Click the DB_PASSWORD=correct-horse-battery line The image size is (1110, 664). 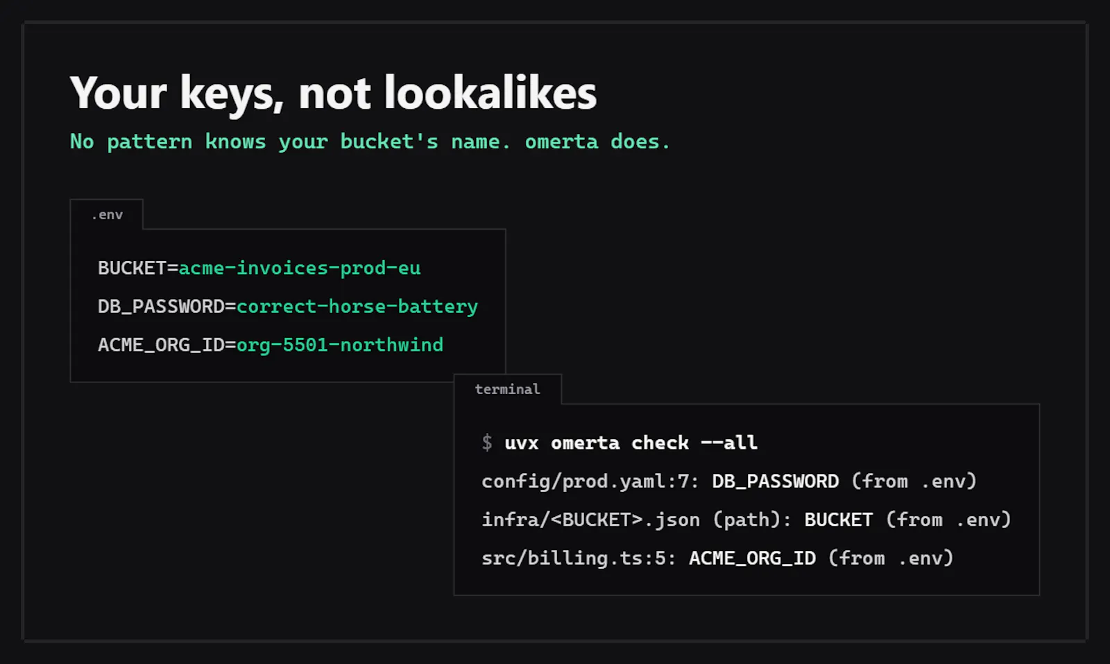pyautogui.click(x=288, y=306)
